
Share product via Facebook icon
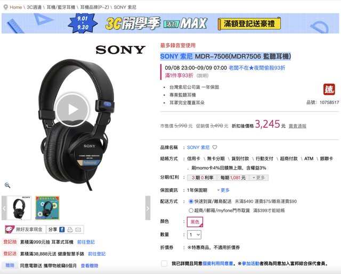click(62, 229)
